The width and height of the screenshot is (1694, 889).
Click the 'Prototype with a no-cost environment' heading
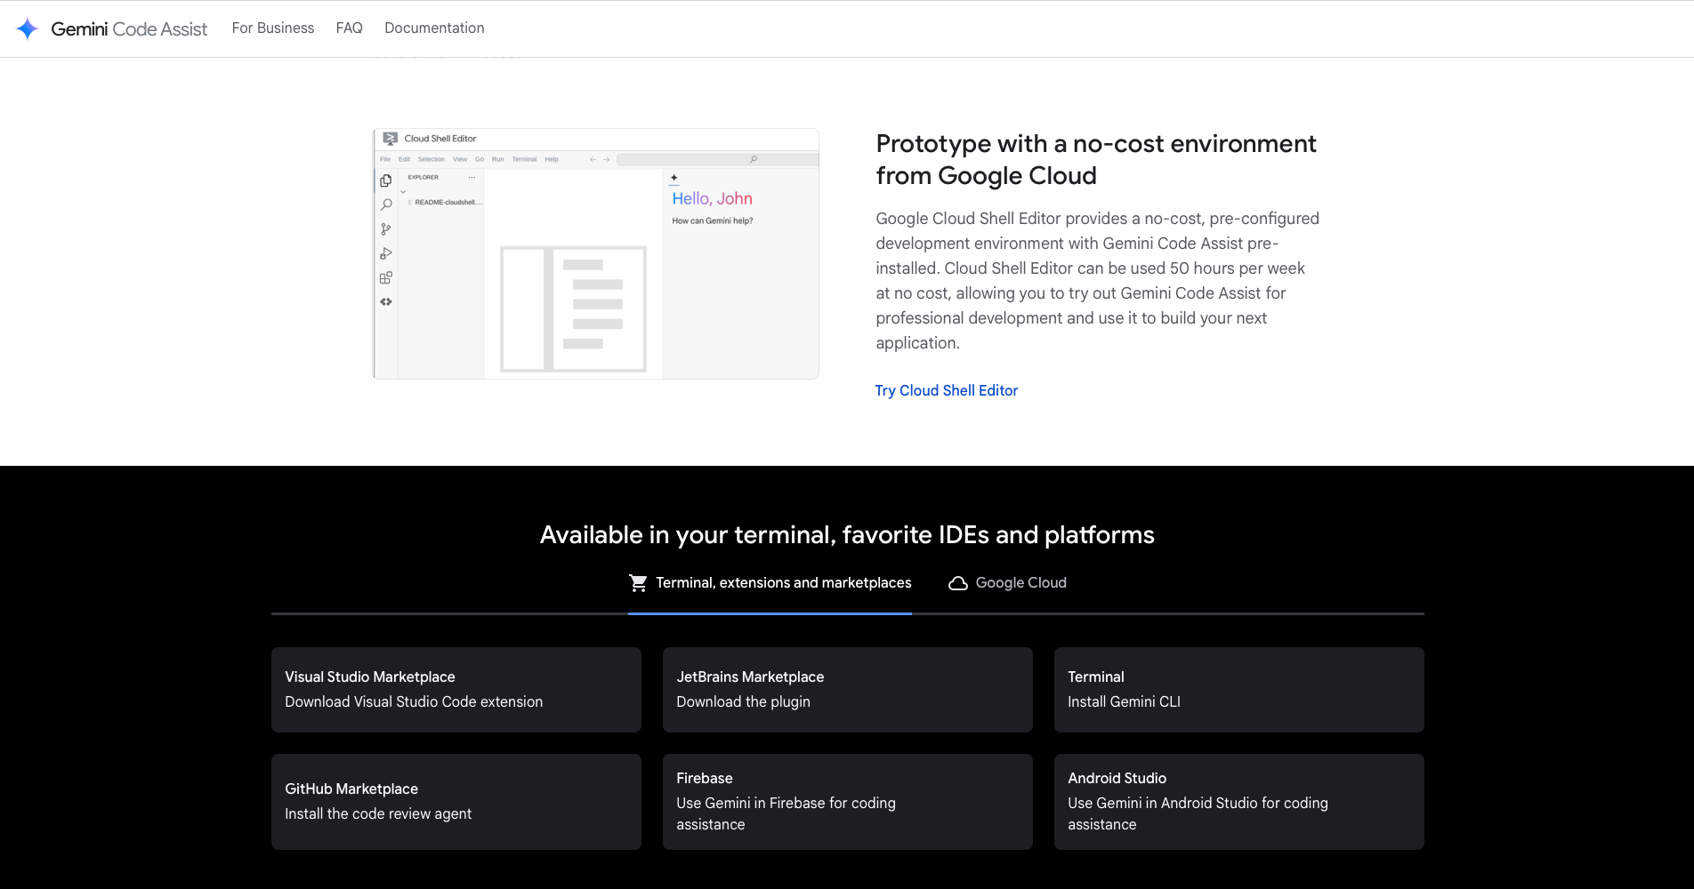click(1096, 160)
